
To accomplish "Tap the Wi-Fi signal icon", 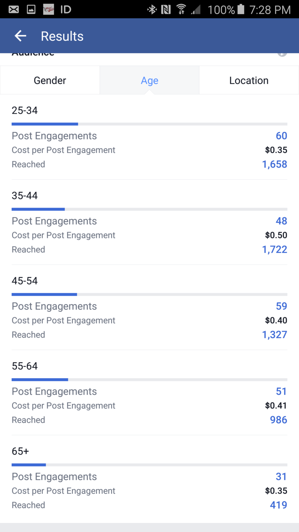I will pos(181,9).
